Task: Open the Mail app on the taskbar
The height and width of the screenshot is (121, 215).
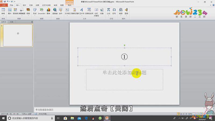Action: point(79,118)
